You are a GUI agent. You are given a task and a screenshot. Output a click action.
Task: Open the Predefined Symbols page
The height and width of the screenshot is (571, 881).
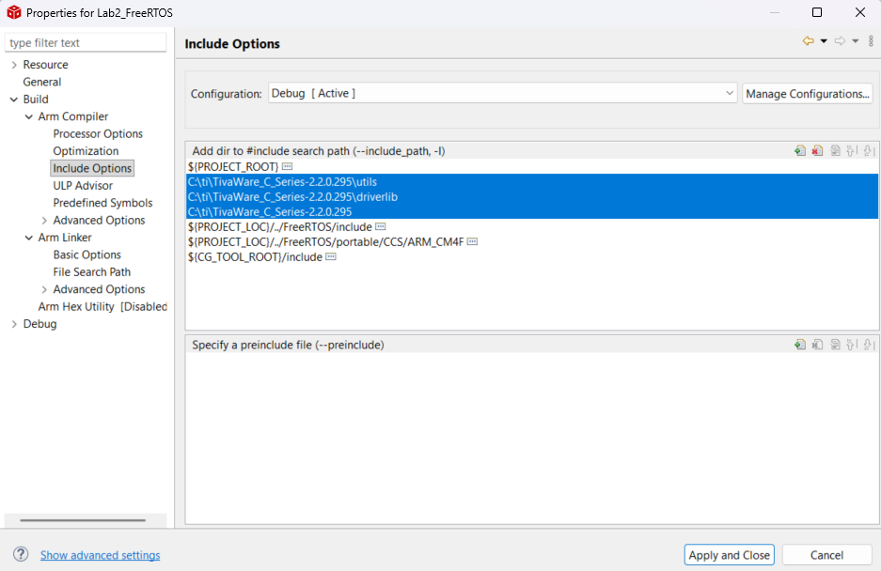point(103,202)
